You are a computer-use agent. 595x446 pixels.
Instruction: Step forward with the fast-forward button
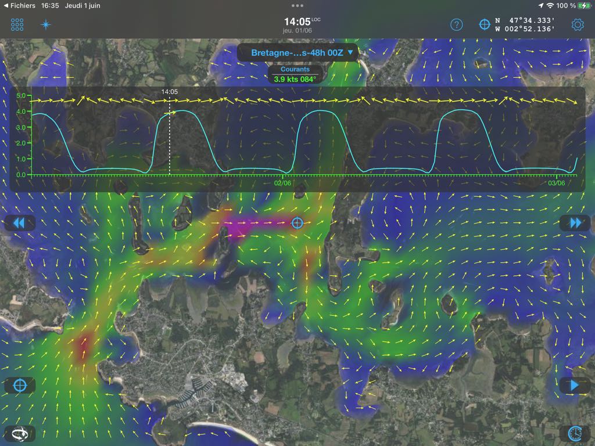pos(575,223)
